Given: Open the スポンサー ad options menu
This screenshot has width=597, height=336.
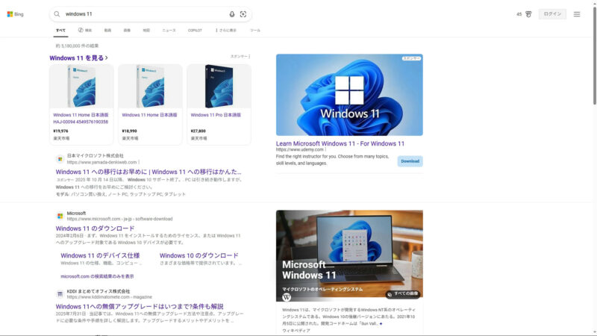Looking at the screenshot, I should coord(240,57).
